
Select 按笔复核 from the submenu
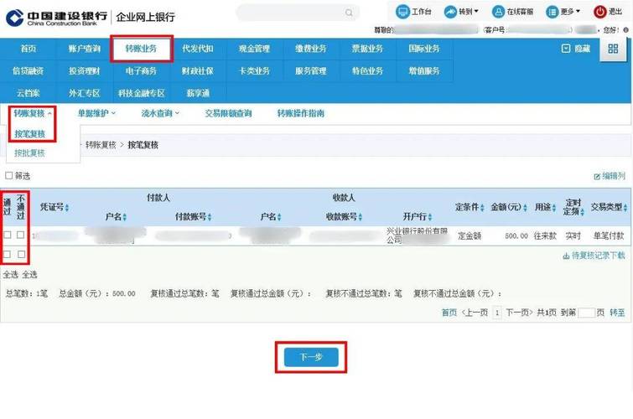tap(29, 133)
